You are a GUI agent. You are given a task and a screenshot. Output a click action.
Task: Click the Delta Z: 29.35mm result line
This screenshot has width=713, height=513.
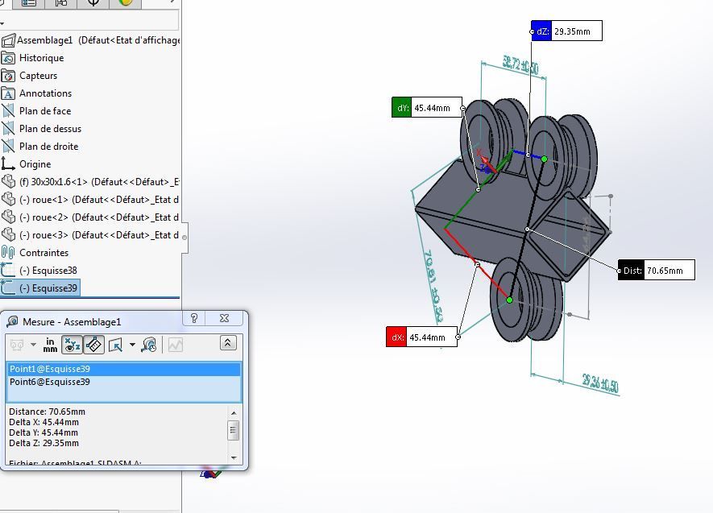[44, 443]
